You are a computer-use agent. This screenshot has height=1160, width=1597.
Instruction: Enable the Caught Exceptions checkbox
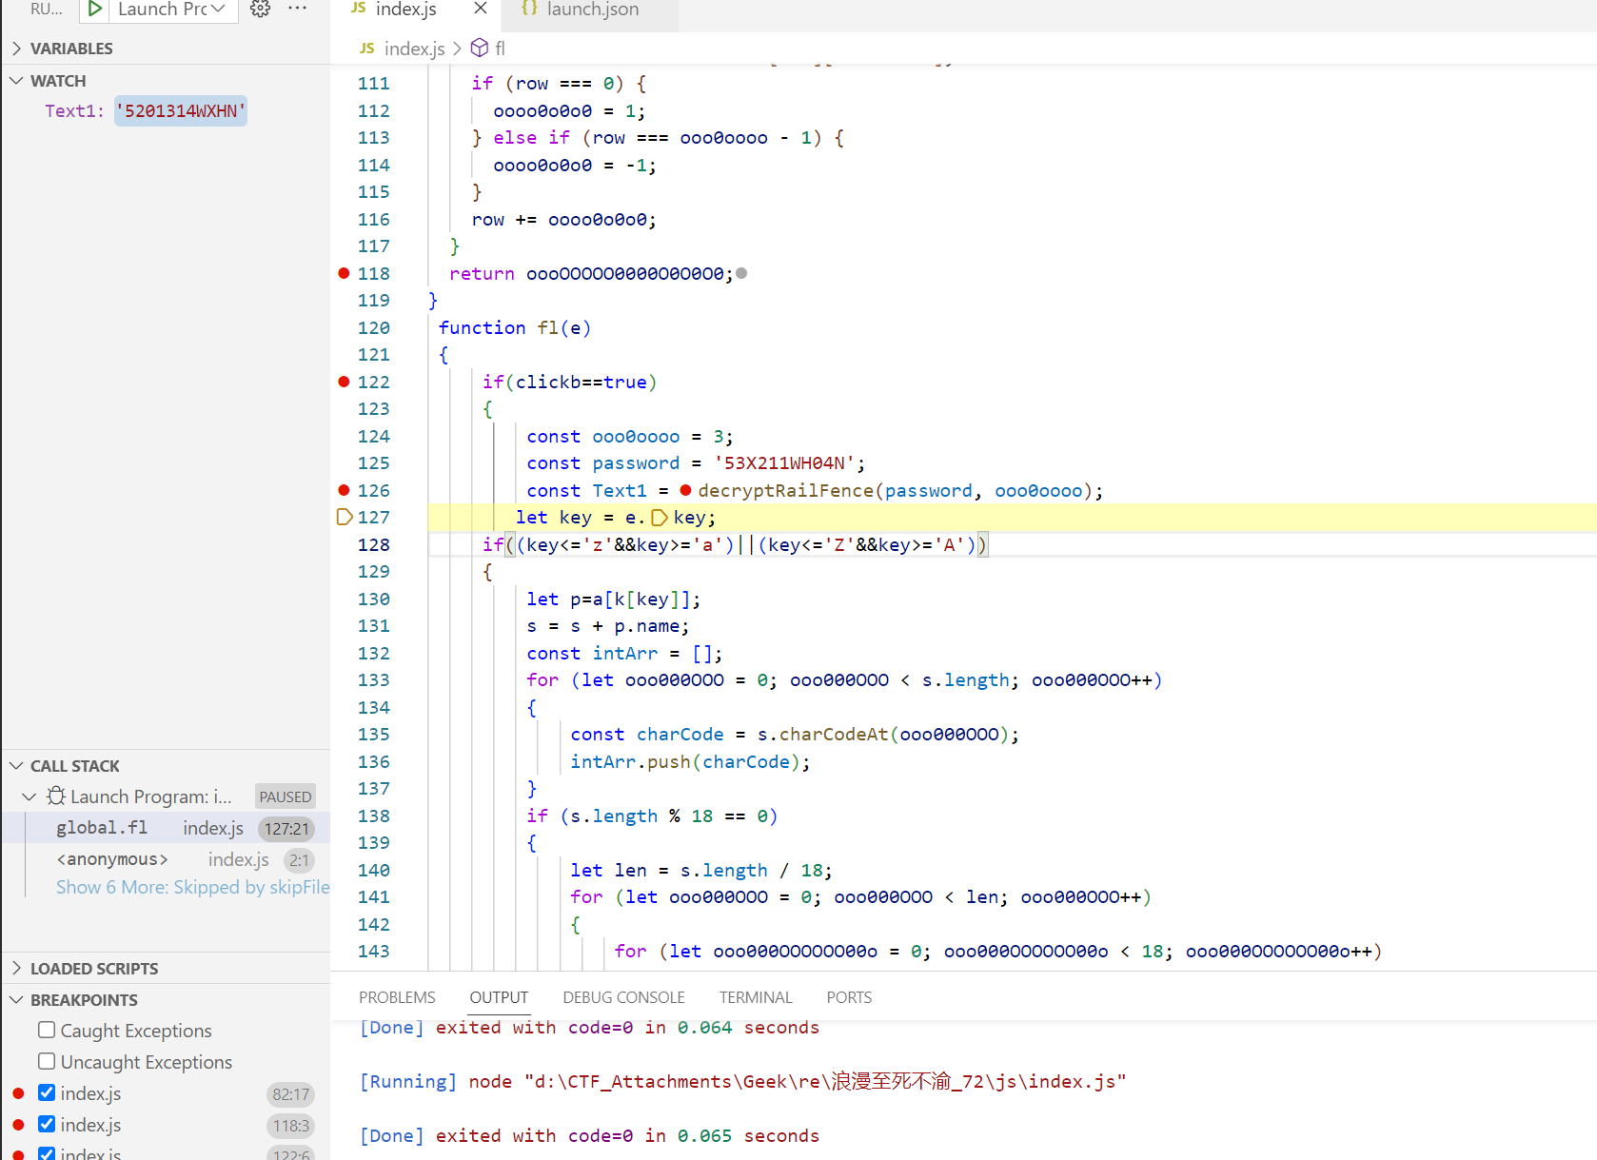(47, 1030)
